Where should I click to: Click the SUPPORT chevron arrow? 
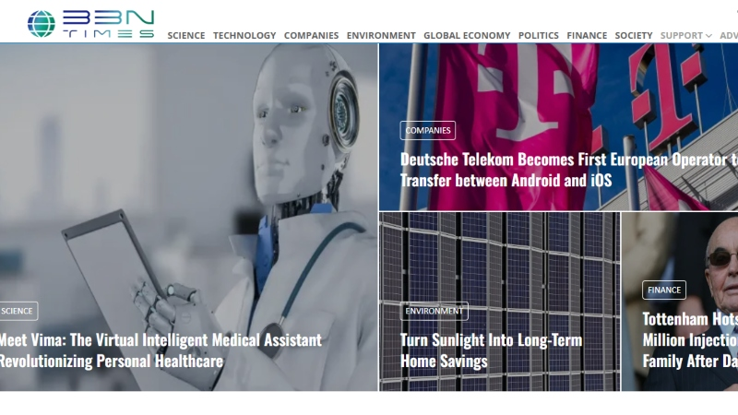708,36
